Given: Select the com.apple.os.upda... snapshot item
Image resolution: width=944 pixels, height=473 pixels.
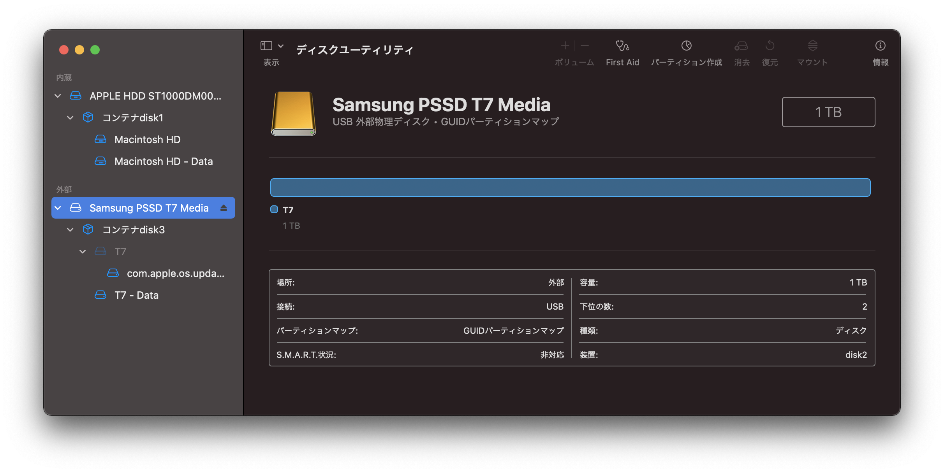Looking at the screenshot, I should (175, 273).
